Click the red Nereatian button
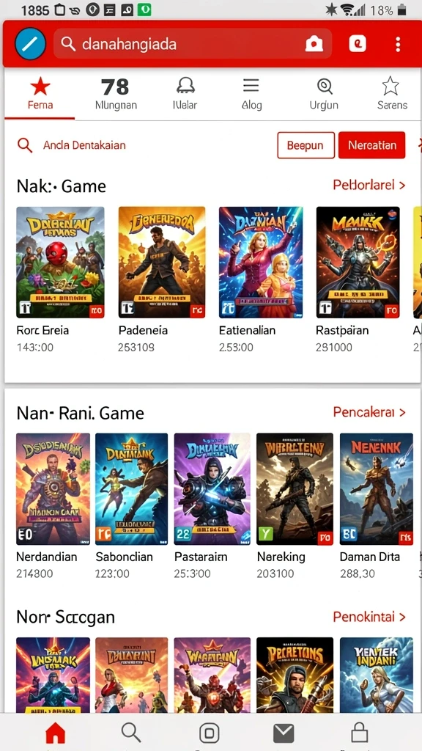This screenshot has width=422, height=751. point(371,145)
